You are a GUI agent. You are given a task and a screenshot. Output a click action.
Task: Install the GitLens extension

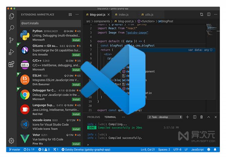pos(76,55)
